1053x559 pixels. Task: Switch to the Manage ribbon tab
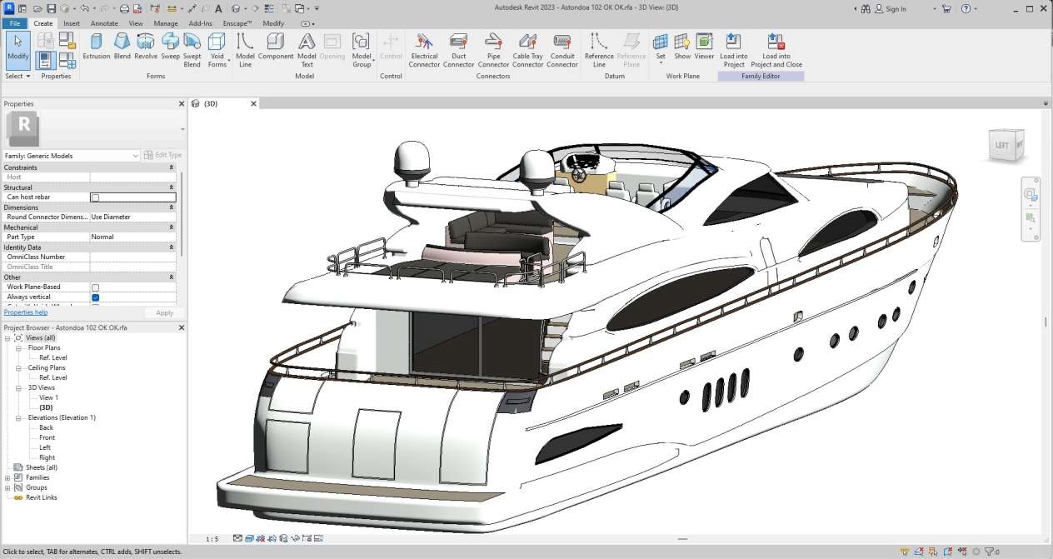click(166, 23)
